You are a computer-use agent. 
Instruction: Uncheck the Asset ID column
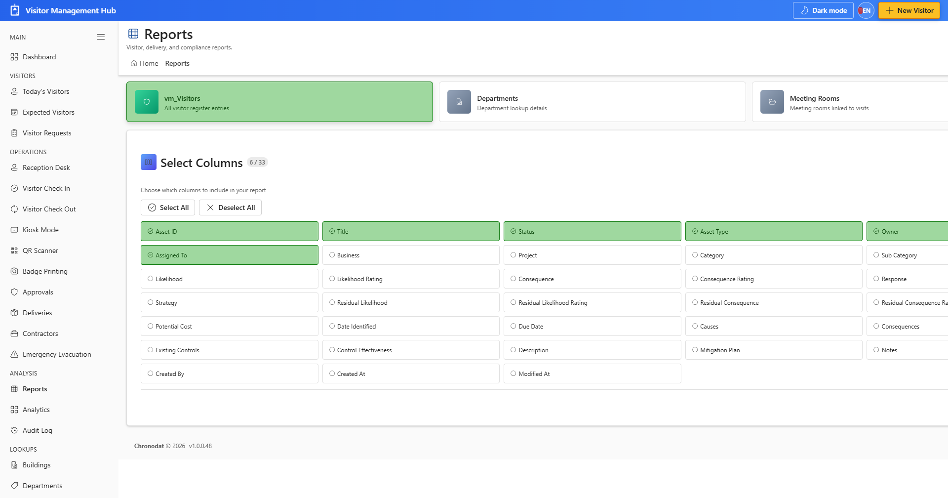[x=230, y=231]
